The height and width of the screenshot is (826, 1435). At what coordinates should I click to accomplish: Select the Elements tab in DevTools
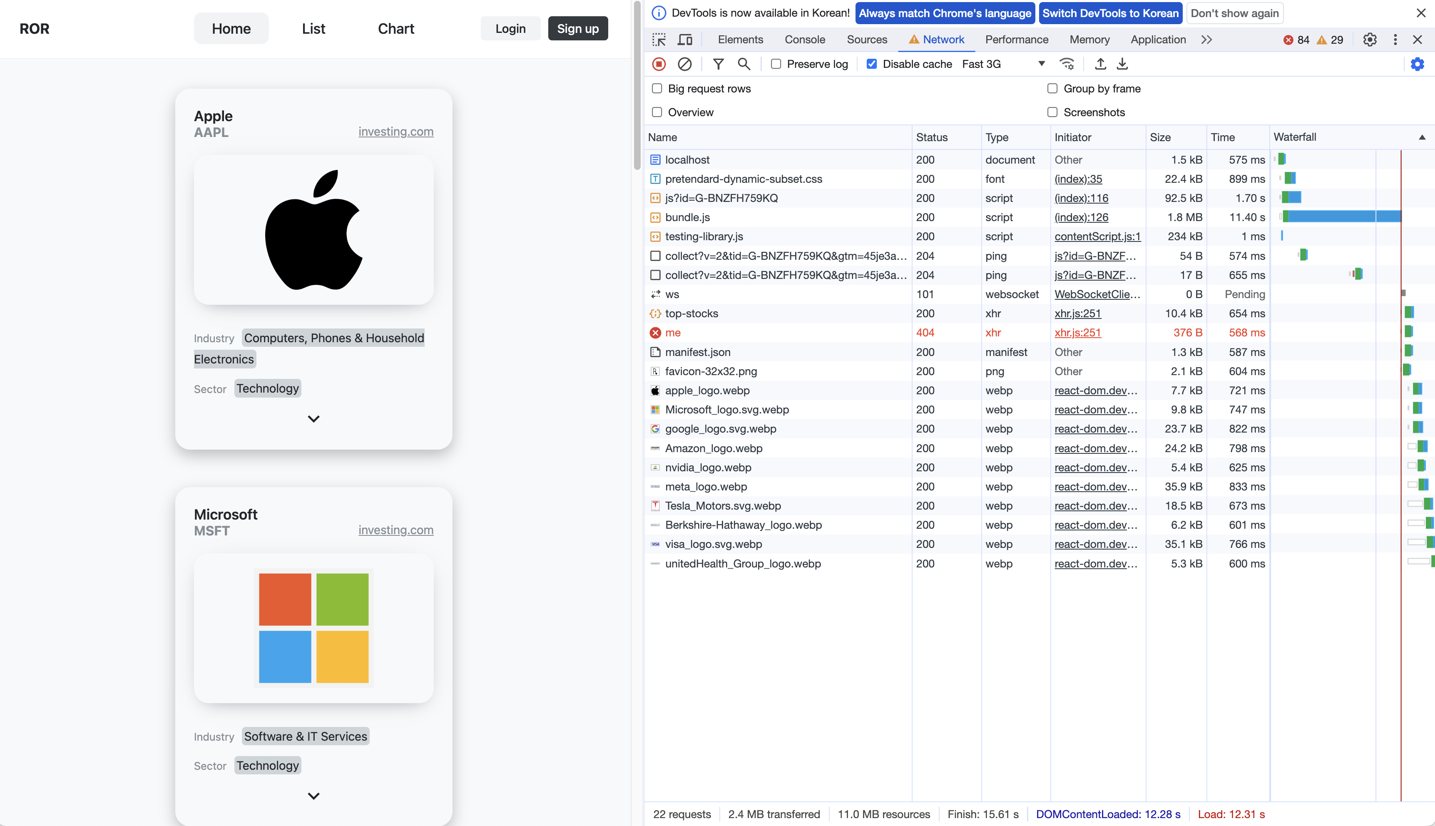tap(739, 40)
